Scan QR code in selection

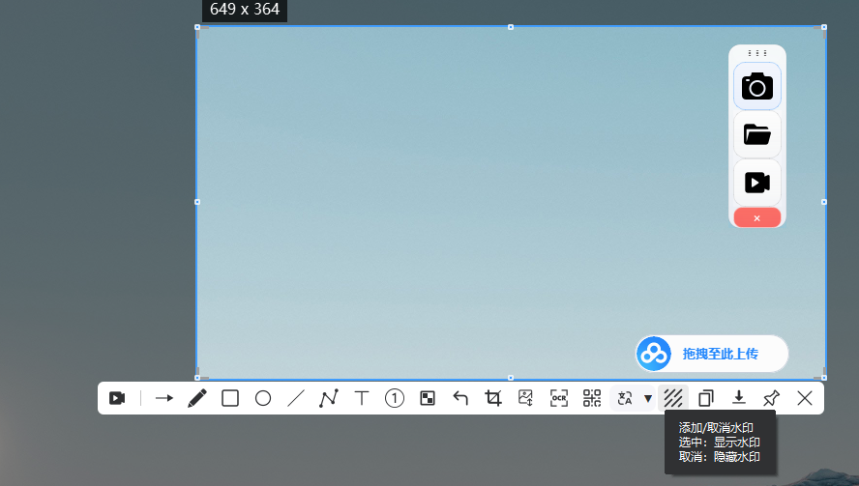point(592,398)
